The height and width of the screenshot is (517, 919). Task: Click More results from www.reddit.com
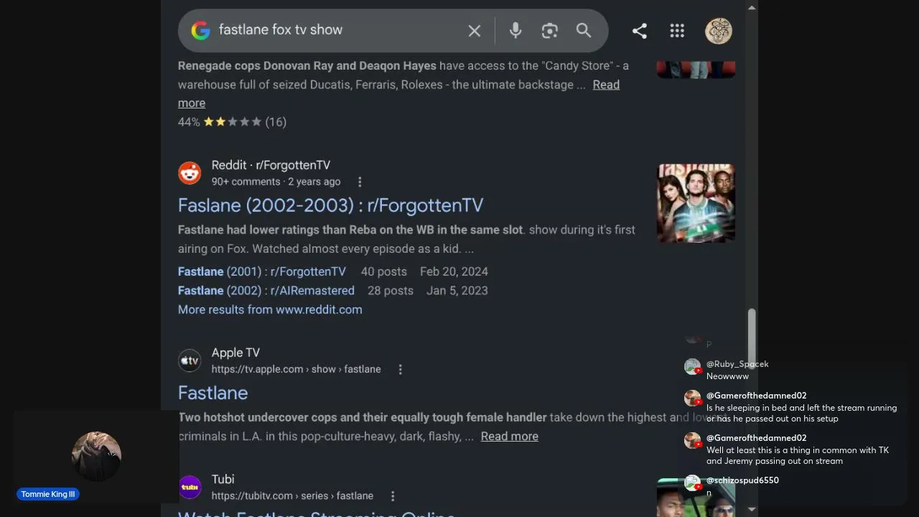pyautogui.click(x=270, y=309)
